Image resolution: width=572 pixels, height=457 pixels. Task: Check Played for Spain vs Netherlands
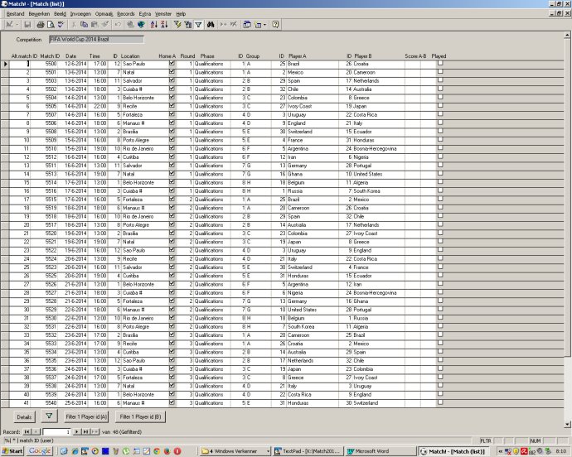point(440,80)
